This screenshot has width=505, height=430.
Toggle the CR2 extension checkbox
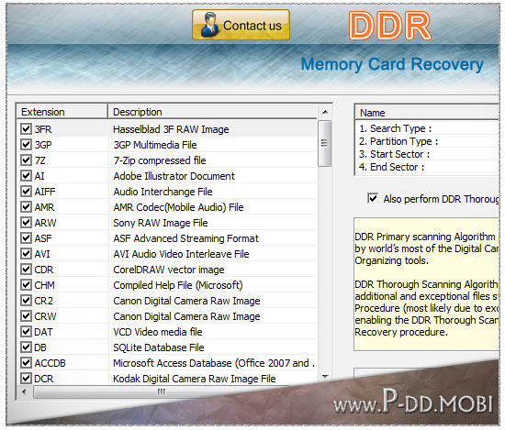[26, 301]
